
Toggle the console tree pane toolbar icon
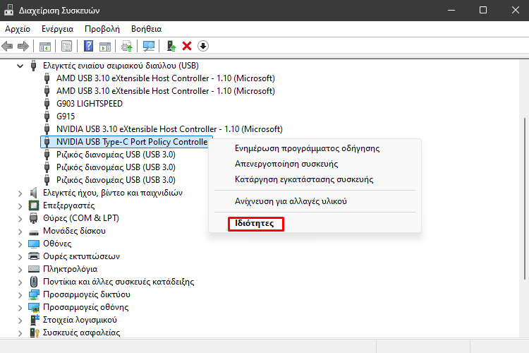45,47
